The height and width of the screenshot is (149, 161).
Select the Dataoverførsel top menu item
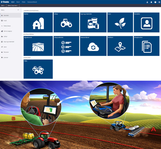point(32,2)
